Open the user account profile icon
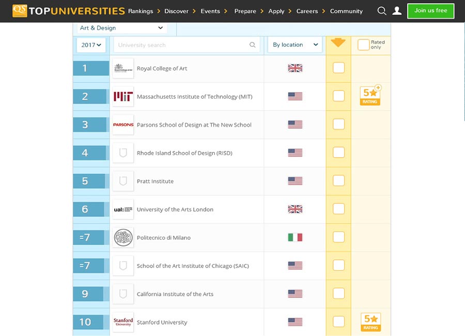 (x=397, y=11)
